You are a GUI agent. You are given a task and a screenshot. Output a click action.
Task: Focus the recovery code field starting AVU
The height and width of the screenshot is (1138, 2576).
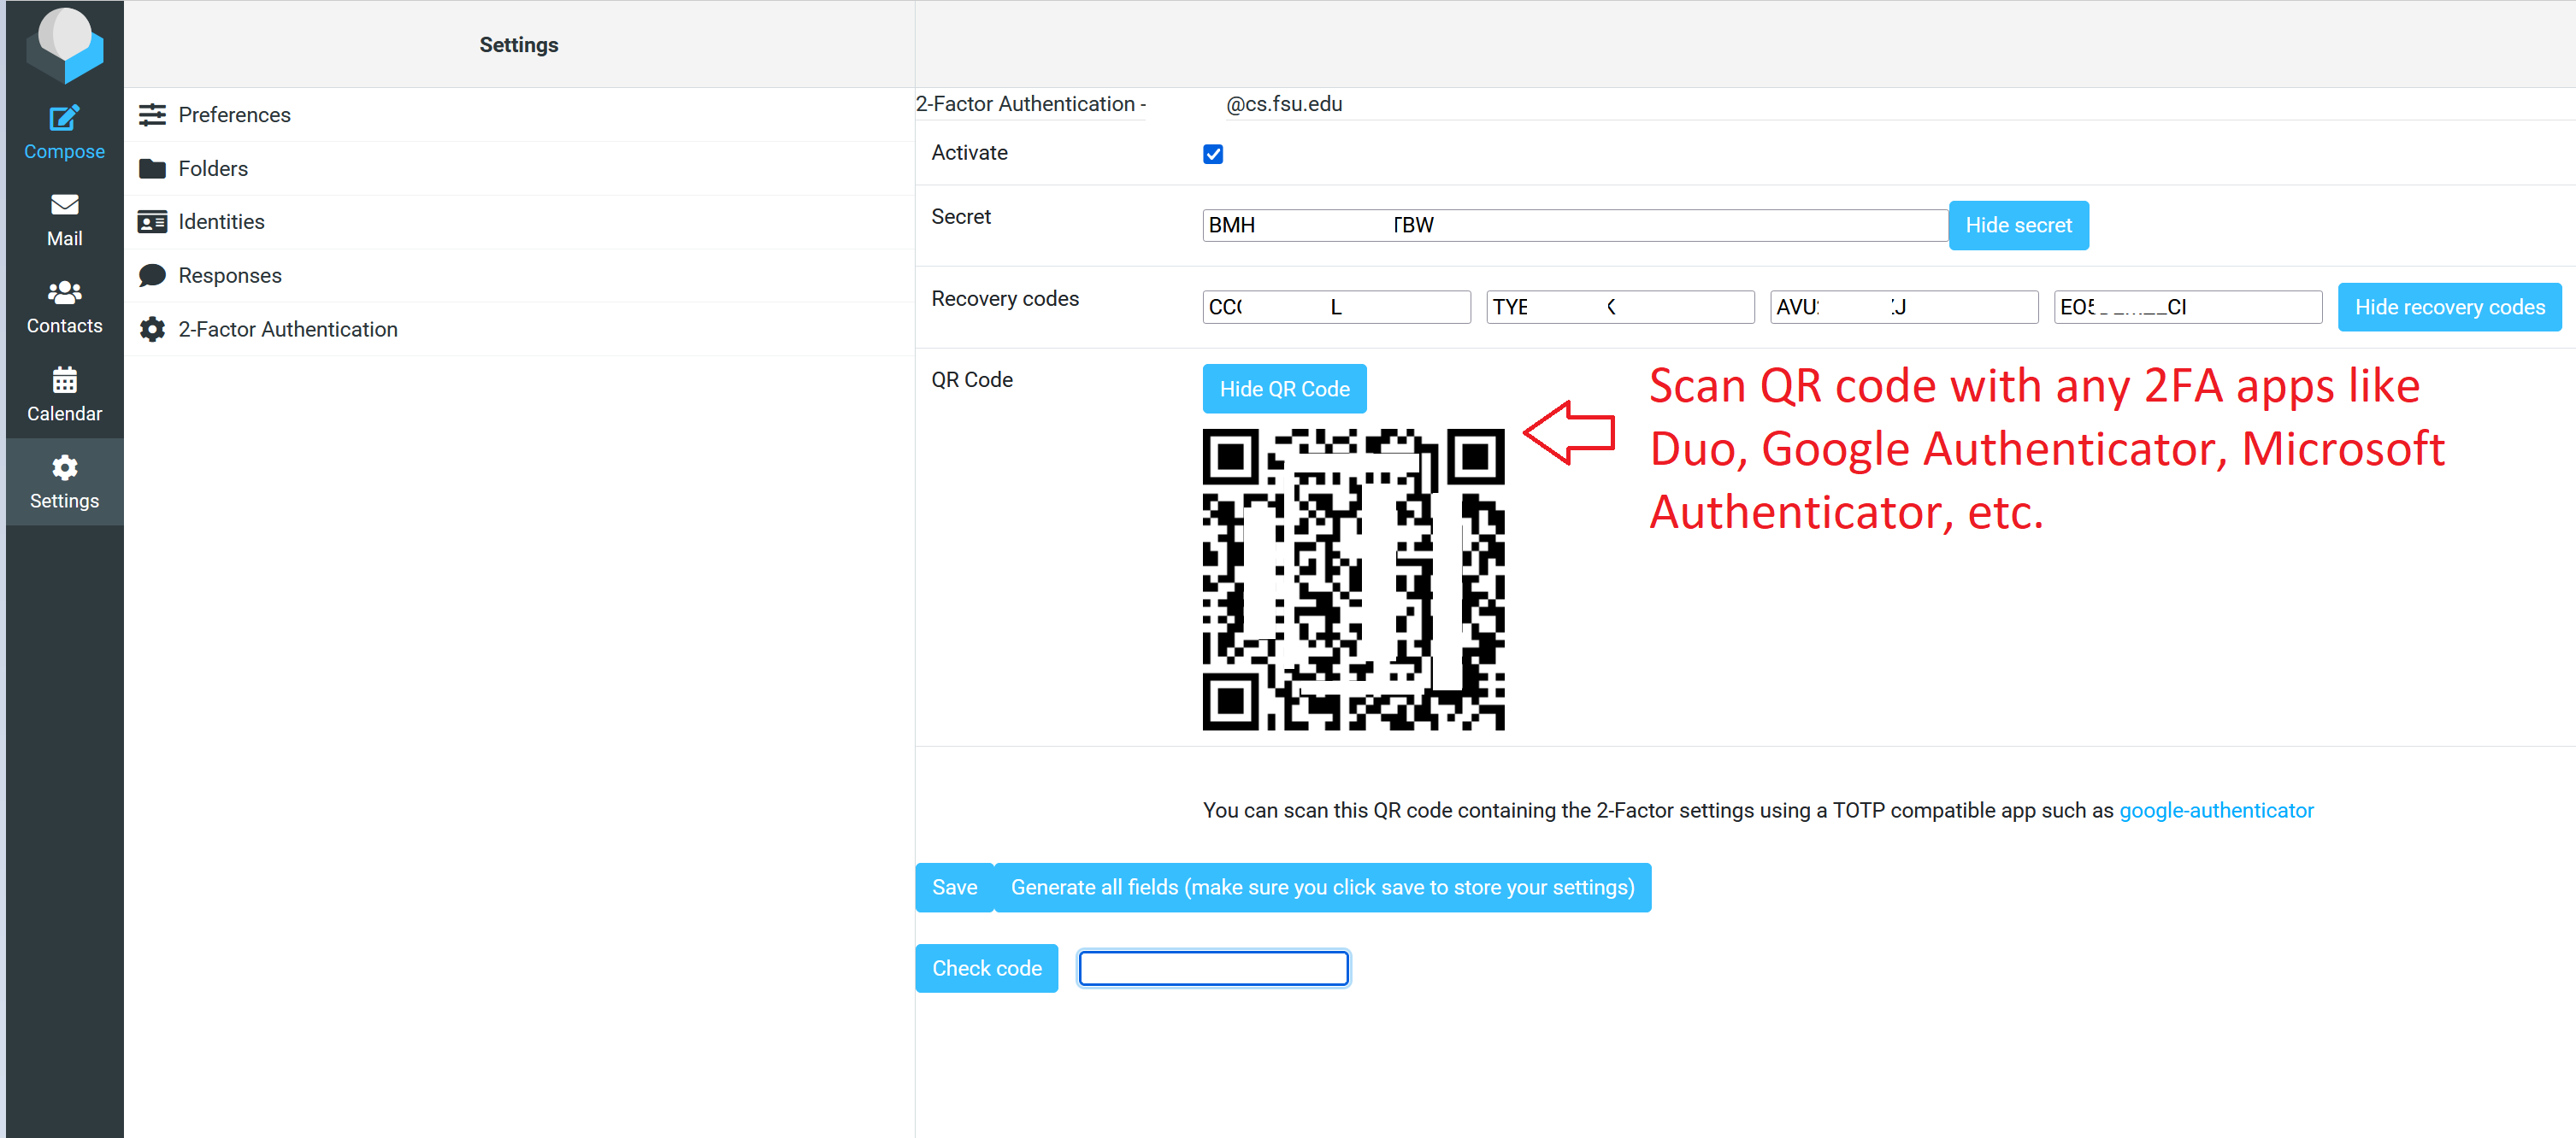[x=1904, y=307]
